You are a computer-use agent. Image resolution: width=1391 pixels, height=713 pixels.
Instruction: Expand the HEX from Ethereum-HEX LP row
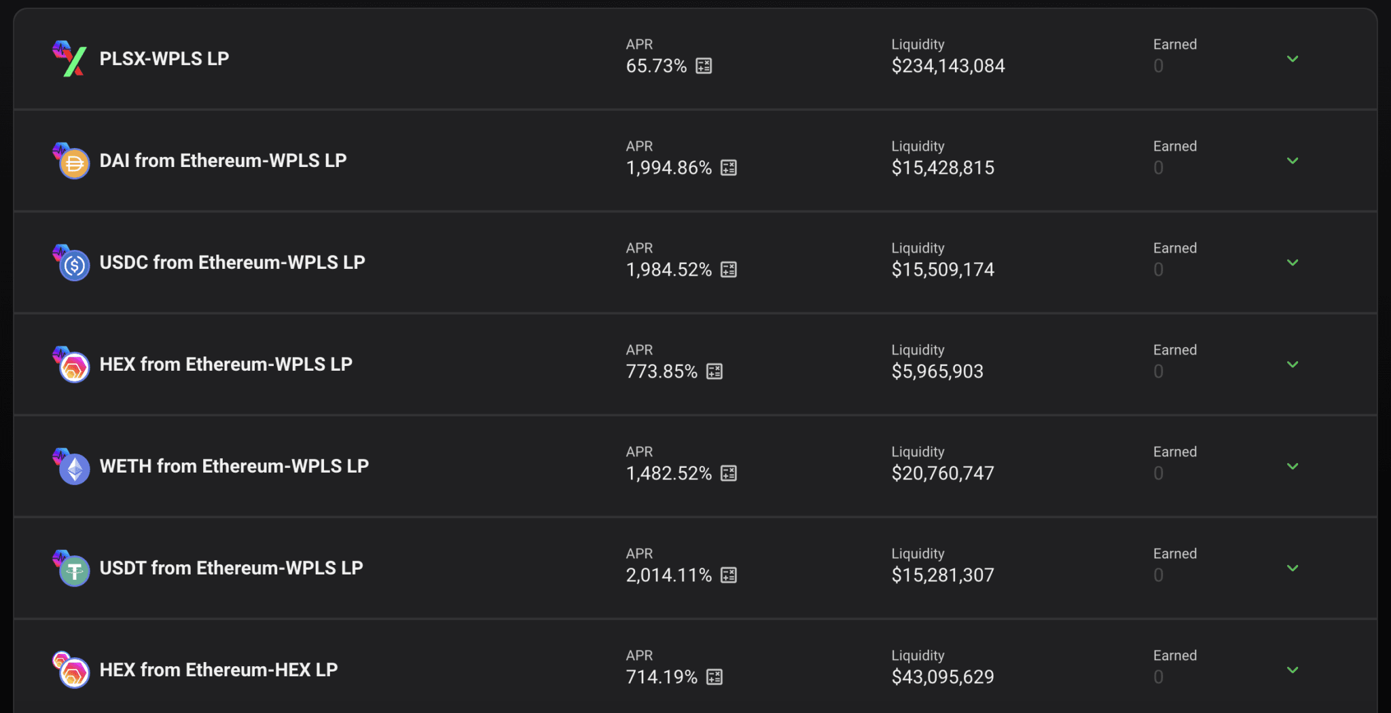coord(1293,670)
